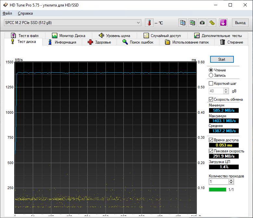Open the Справка menu
Viewport: 253px width, 218px height.
(x=25, y=13)
